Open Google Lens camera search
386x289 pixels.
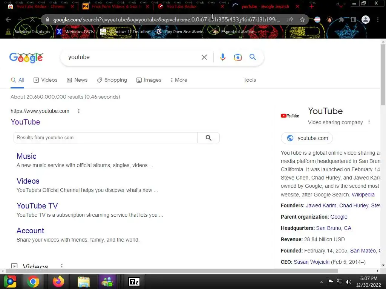237,57
